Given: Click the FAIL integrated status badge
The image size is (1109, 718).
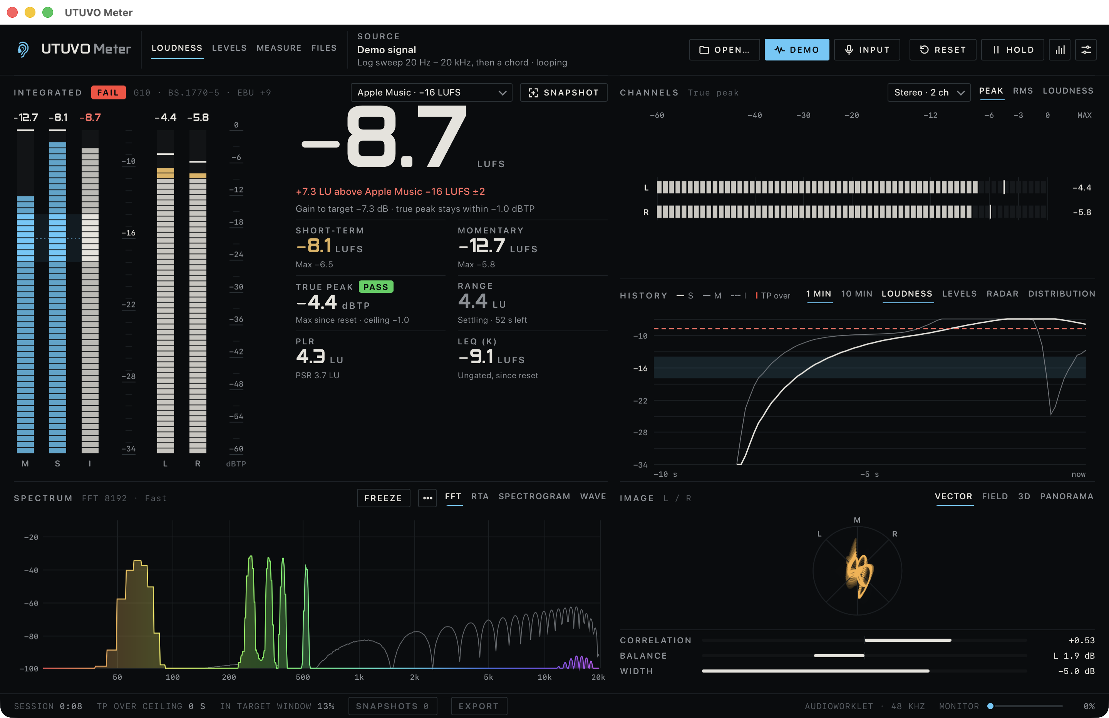Looking at the screenshot, I should pos(108,92).
